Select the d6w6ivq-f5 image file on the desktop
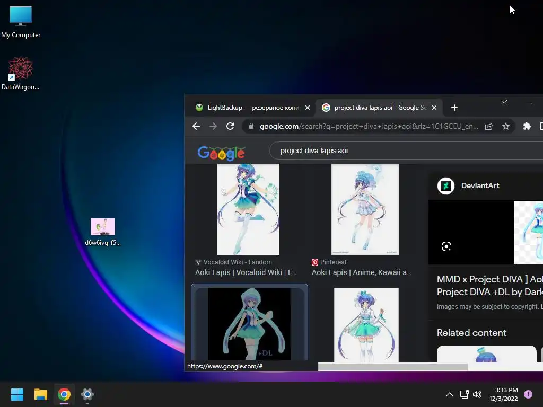 [102, 232]
